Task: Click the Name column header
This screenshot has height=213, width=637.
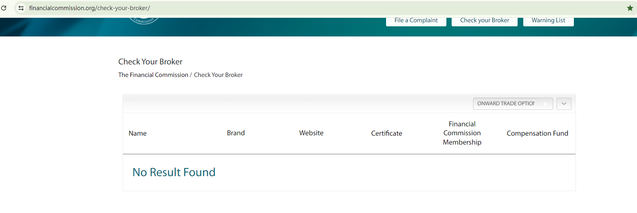Action: pyautogui.click(x=138, y=133)
